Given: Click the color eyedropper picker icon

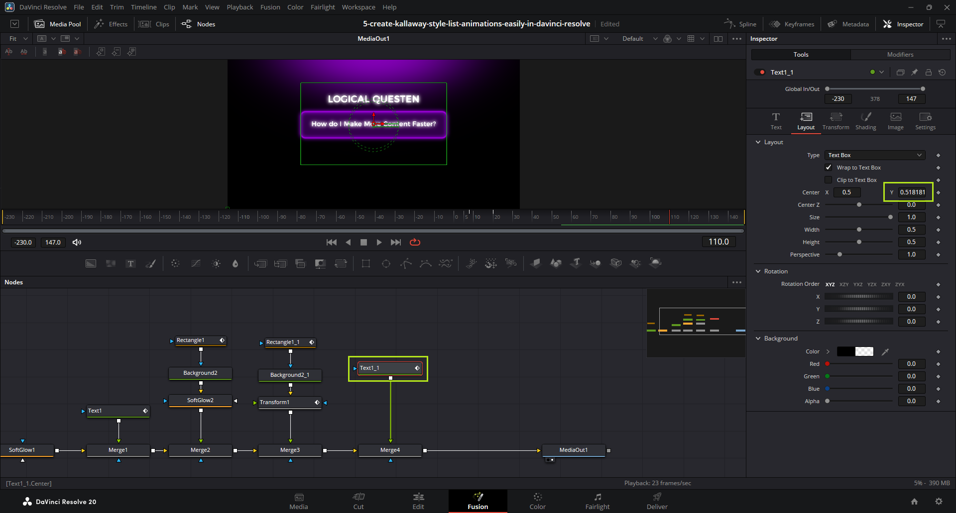Looking at the screenshot, I should pos(885,352).
